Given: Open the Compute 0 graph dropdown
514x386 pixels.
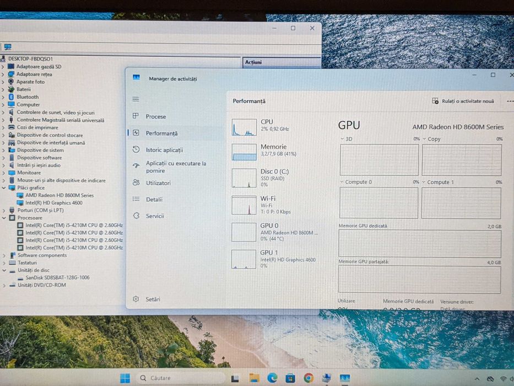Looking at the screenshot, I should tap(342, 182).
